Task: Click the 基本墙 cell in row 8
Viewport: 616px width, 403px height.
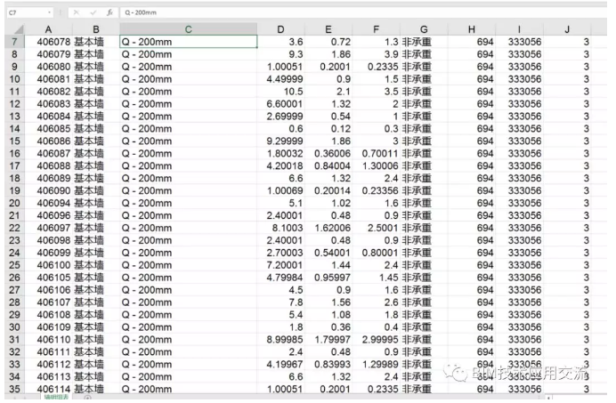Action: [96, 54]
